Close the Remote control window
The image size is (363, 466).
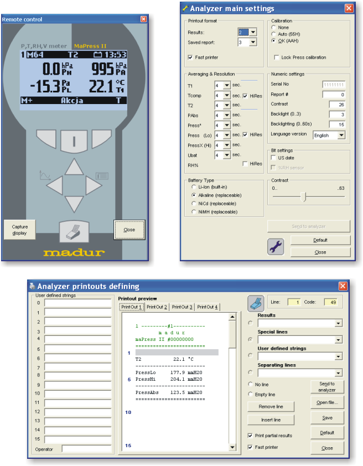point(143,19)
